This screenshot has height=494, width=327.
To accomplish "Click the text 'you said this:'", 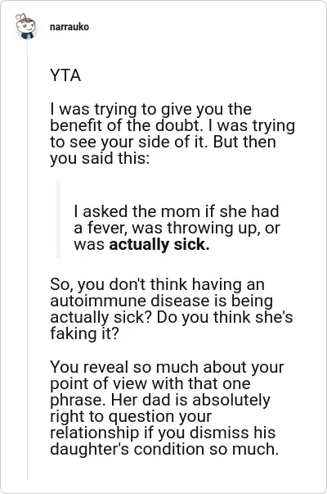I will click(100, 158).
